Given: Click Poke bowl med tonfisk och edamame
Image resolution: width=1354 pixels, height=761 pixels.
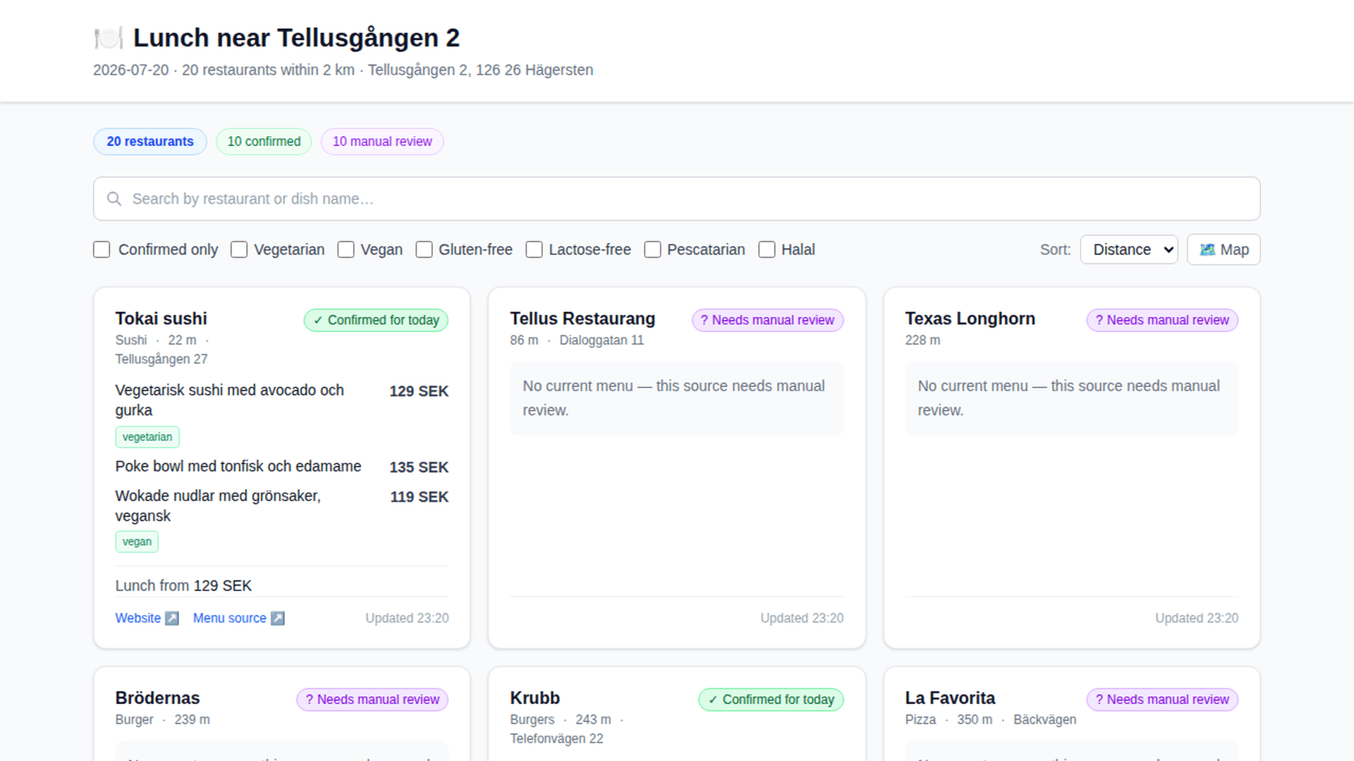Looking at the screenshot, I should [238, 466].
